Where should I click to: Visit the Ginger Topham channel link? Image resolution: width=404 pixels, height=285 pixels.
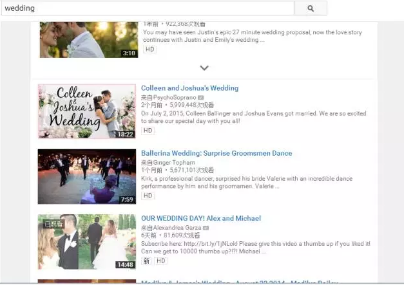[x=174, y=163]
